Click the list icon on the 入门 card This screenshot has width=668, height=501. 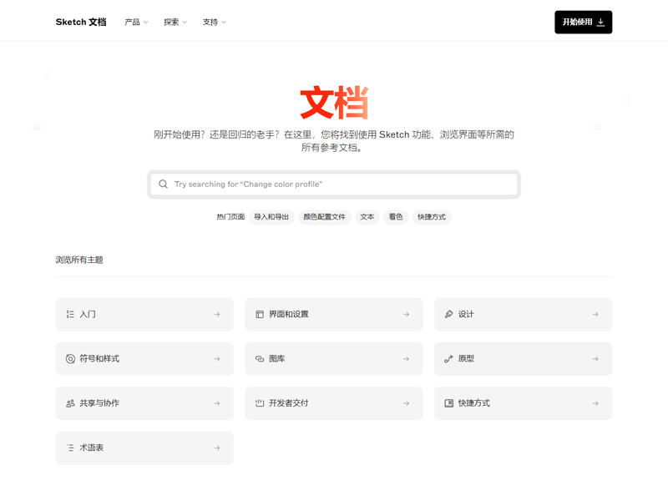click(70, 314)
